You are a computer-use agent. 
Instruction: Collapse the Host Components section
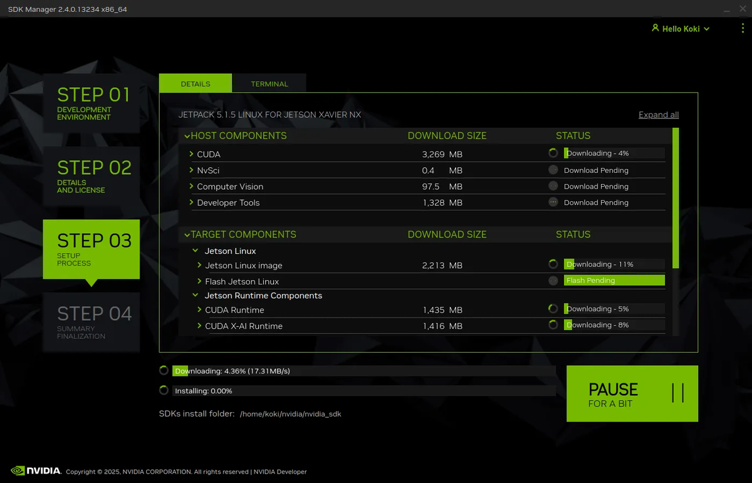pos(187,136)
